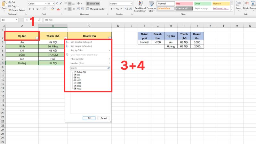The height and width of the screenshot is (144, 256).
Task: Choose Sort Smallest to Largest
Action: point(81,42)
